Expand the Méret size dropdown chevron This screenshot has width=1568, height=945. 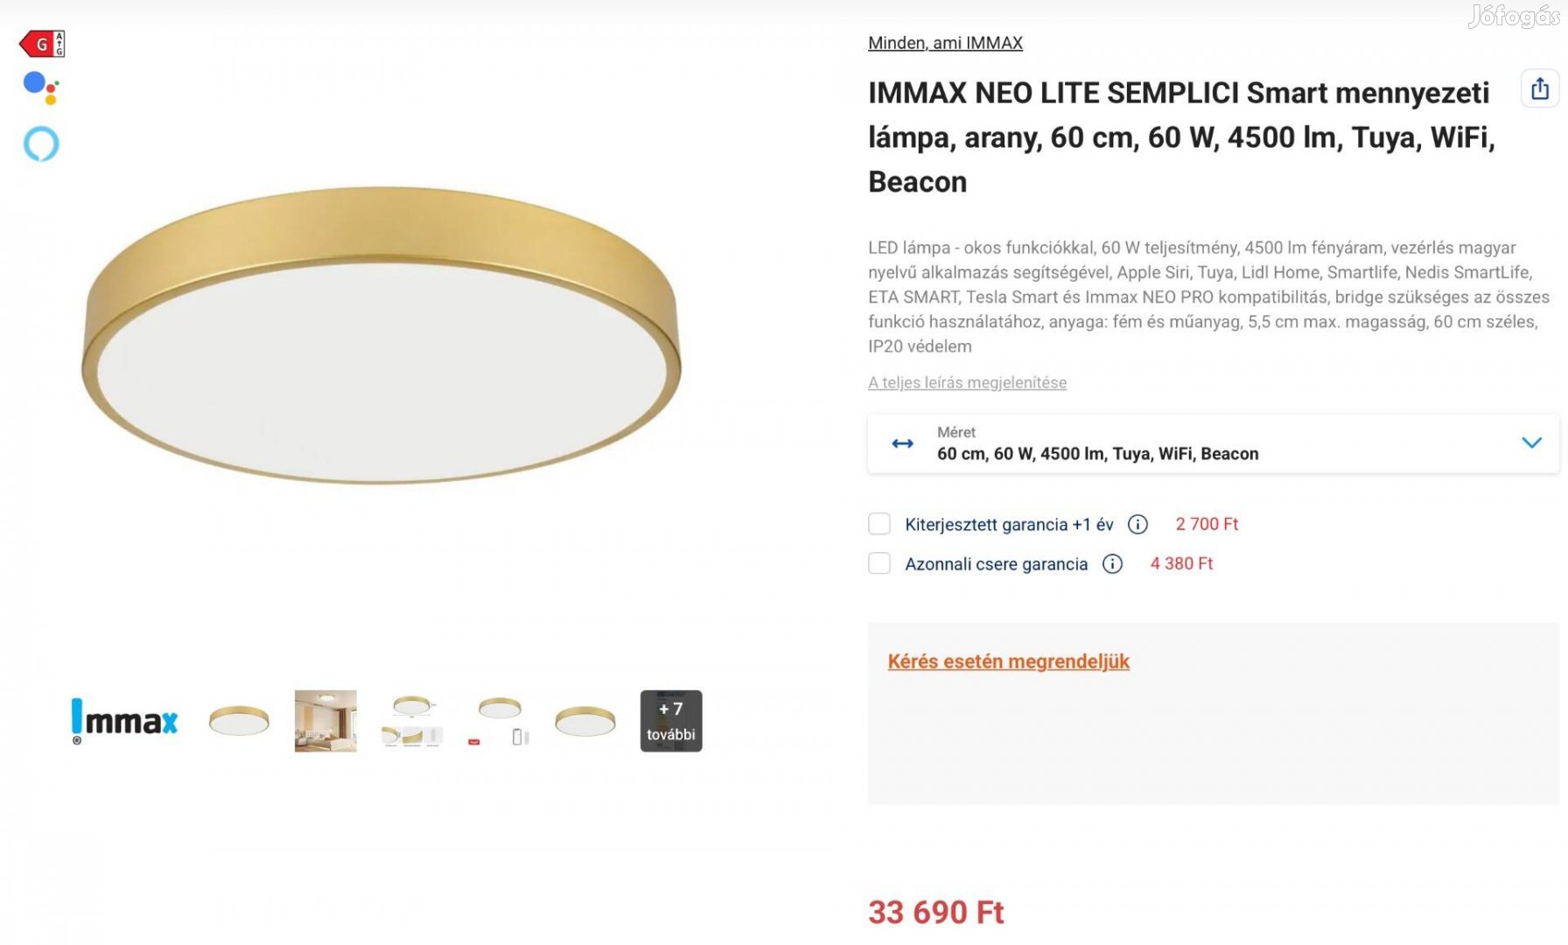coord(1531,443)
